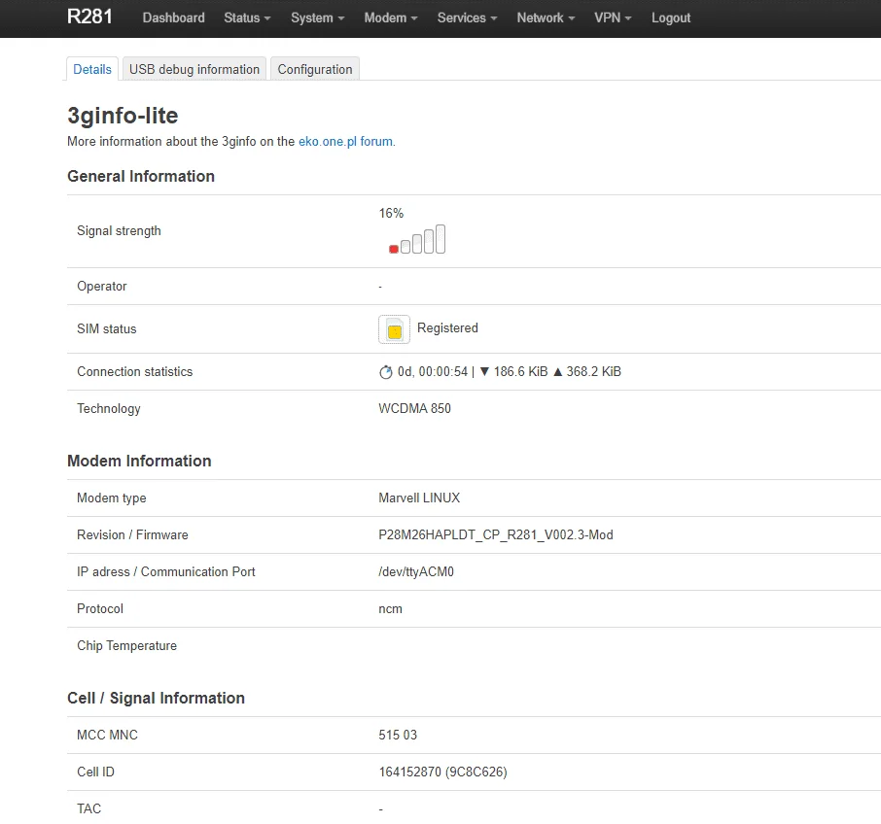Click the TAC row label
The image size is (881, 824).
click(88, 808)
